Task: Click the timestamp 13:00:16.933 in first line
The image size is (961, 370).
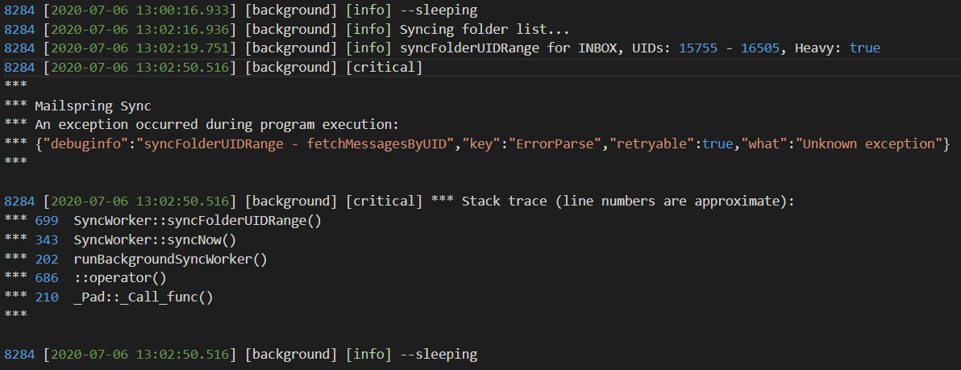Action: pos(183,10)
